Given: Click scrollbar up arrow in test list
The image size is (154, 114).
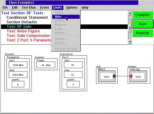Looking at the screenshot, I should pyautogui.click(x=130, y=13).
